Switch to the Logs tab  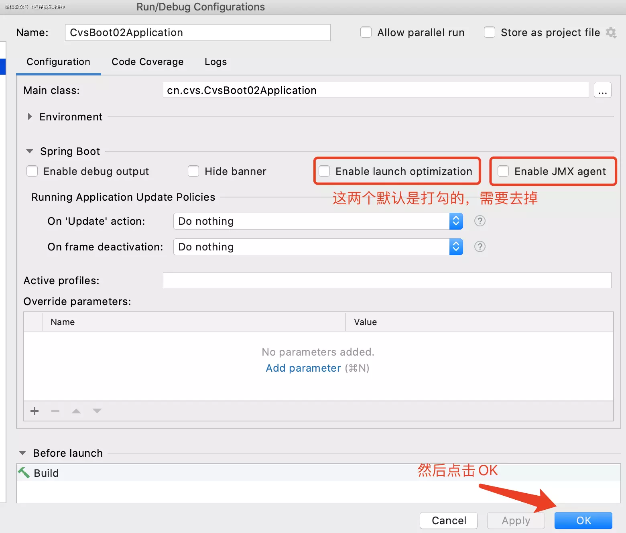(215, 62)
